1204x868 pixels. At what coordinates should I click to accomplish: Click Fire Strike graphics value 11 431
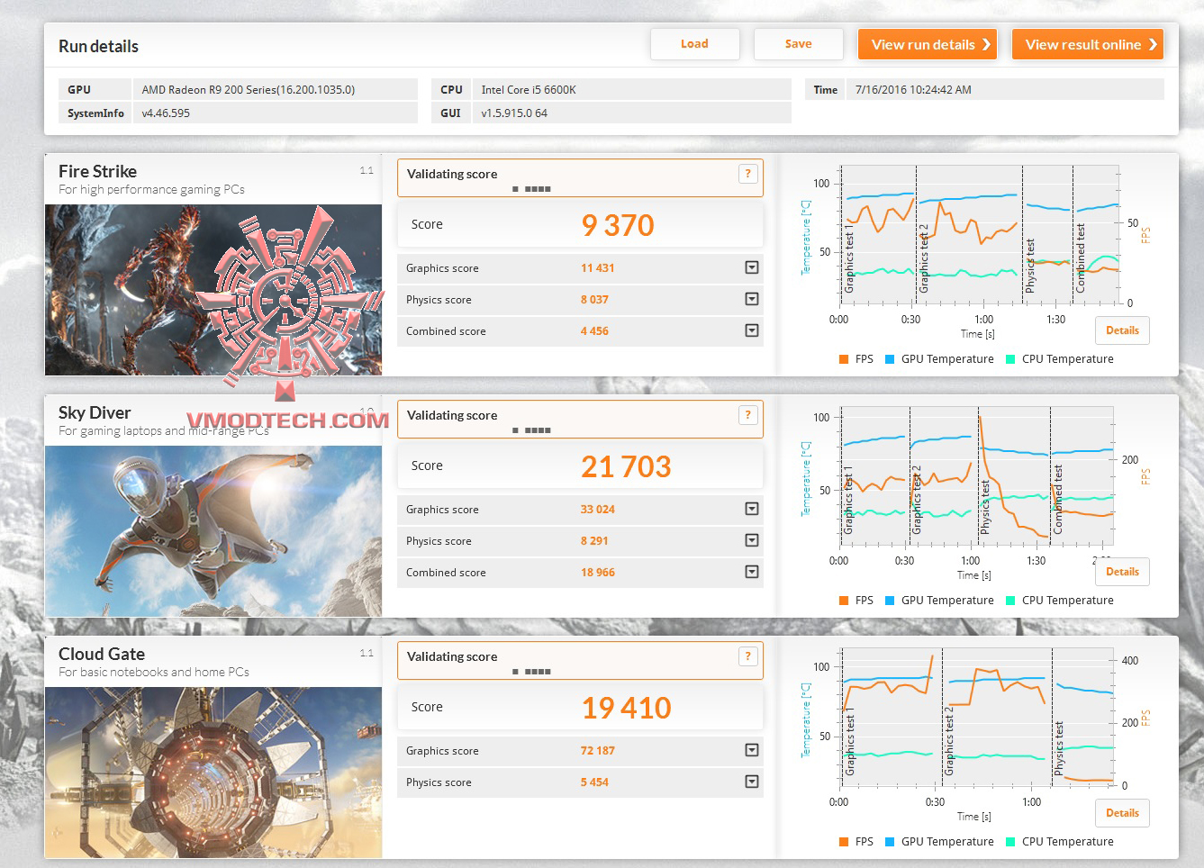click(x=598, y=268)
